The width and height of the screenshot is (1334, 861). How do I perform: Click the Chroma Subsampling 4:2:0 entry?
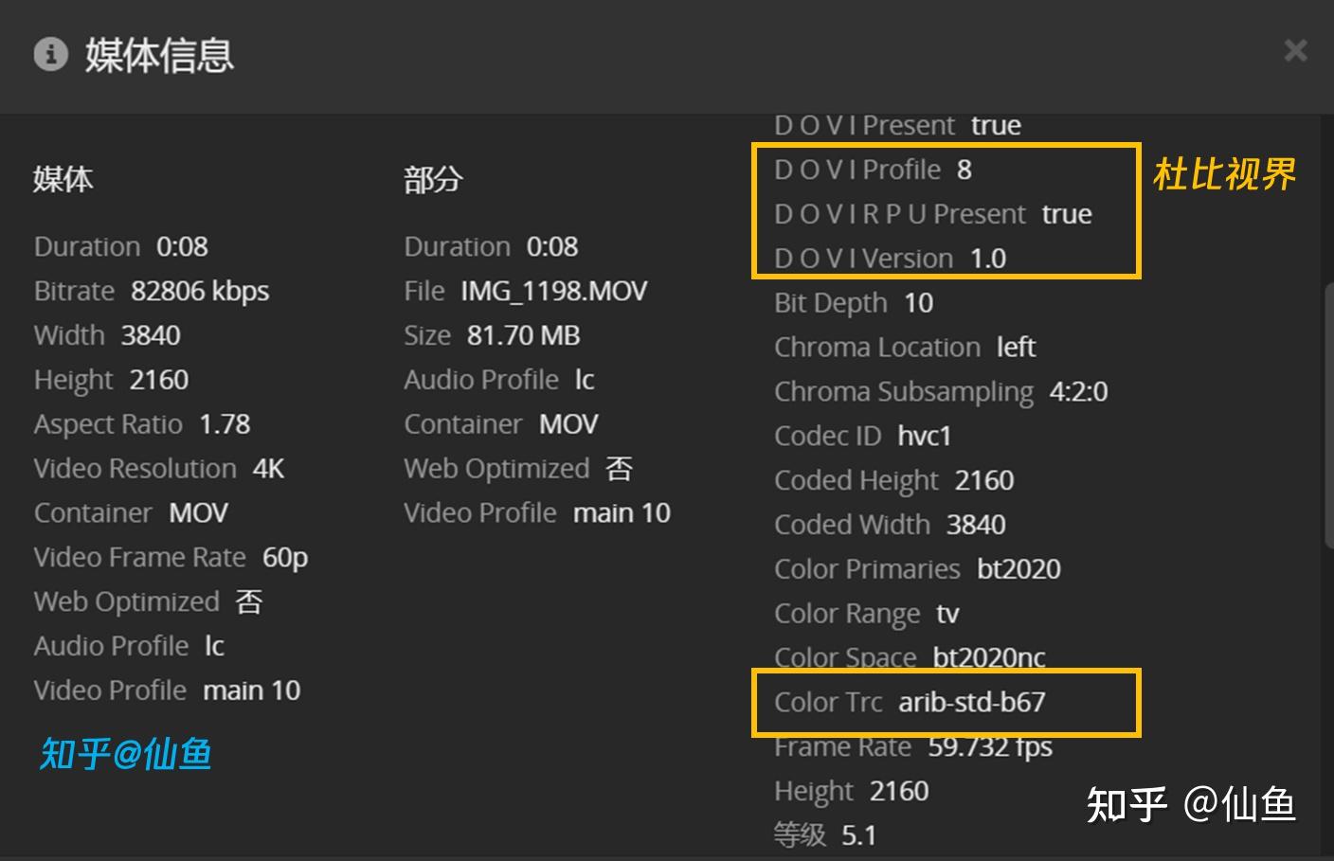941,391
